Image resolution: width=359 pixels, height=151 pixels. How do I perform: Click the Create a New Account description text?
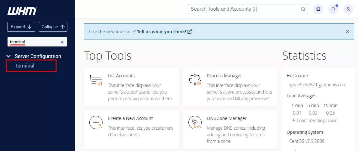pyautogui.click(x=140, y=131)
